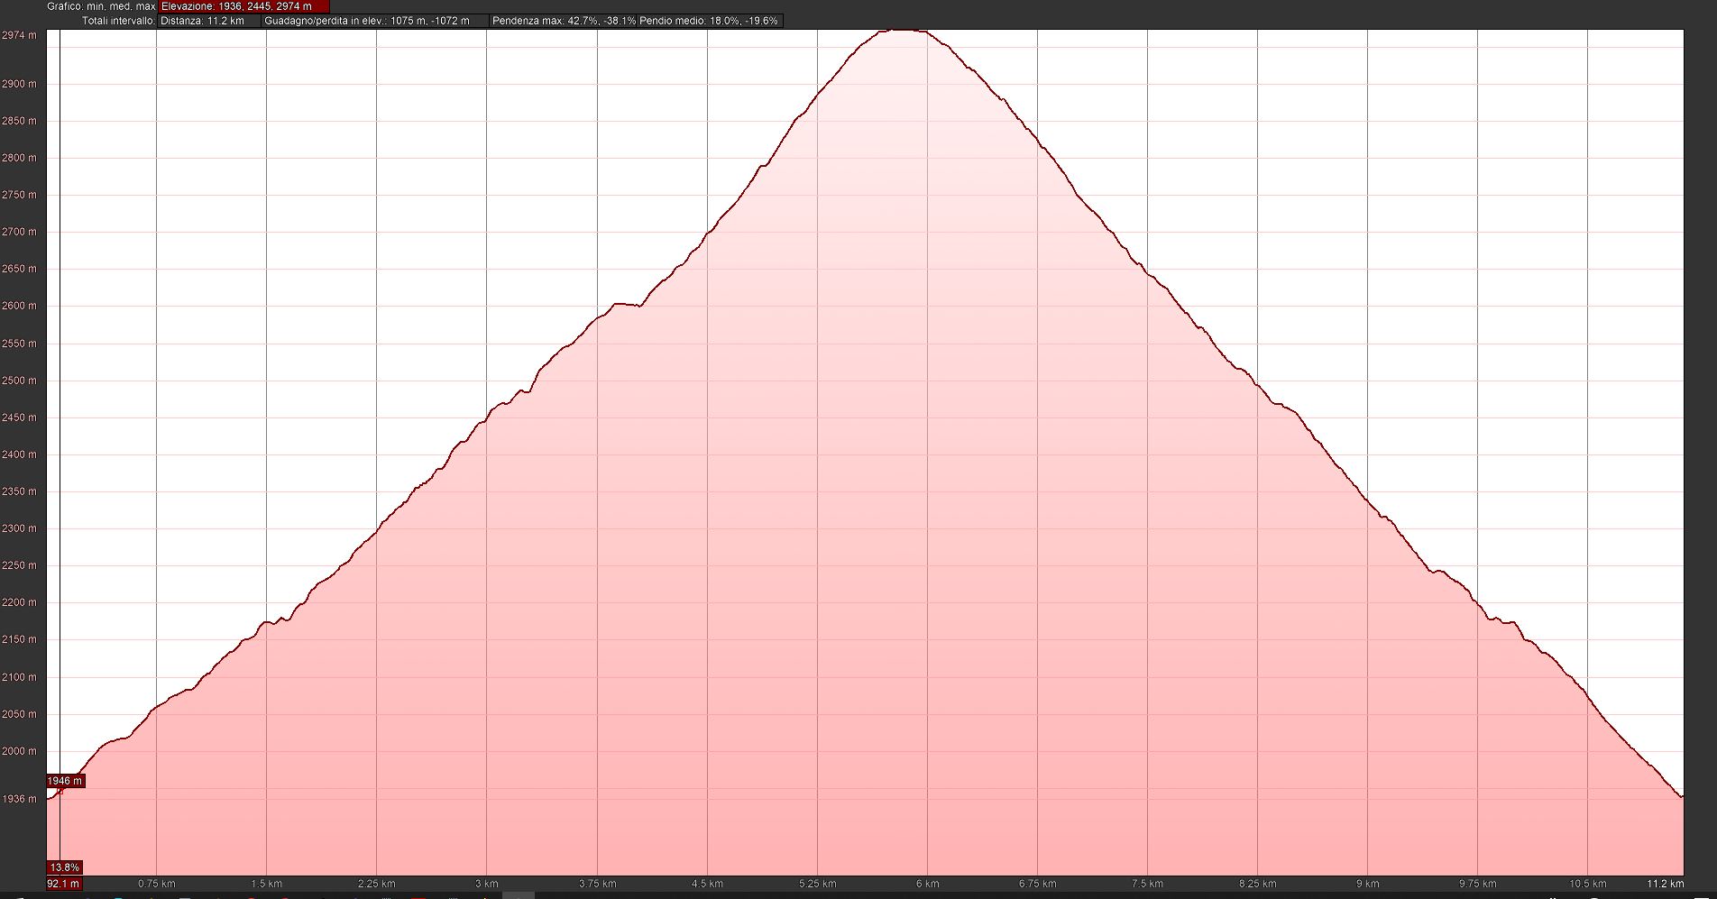Image resolution: width=1717 pixels, height=899 pixels.
Task: Click the vertical cursor line on the profile
Action: pyautogui.click(x=60, y=451)
